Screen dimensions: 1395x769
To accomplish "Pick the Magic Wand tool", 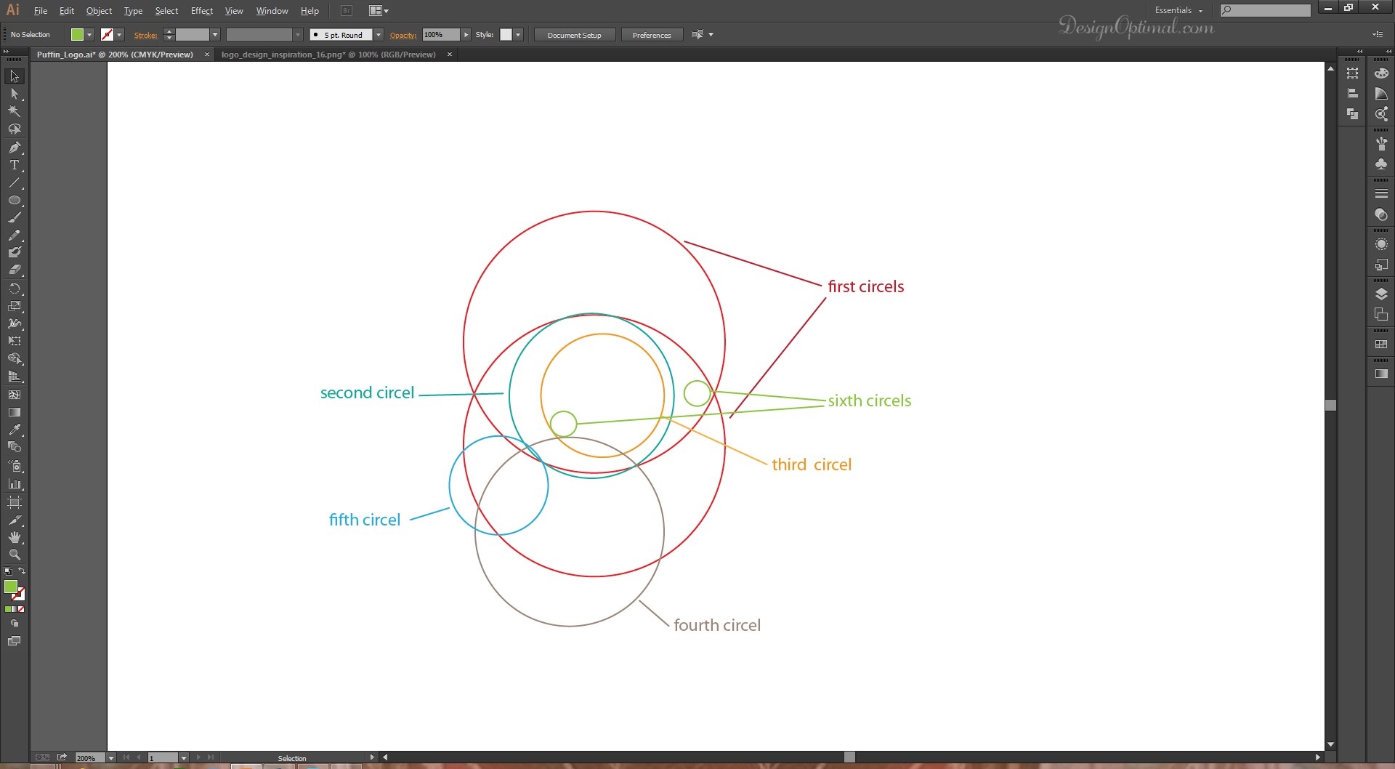I will pyautogui.click(x=14, y=111).
